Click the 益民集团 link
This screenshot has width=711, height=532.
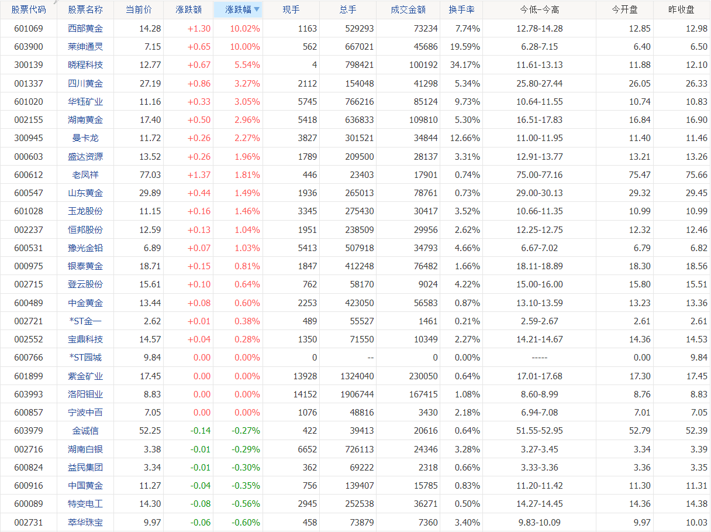click(85, 467)
